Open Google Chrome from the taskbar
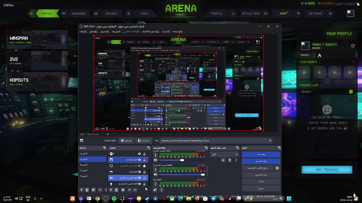The height and width of the screenshot is (203, 362). (97, 198)
